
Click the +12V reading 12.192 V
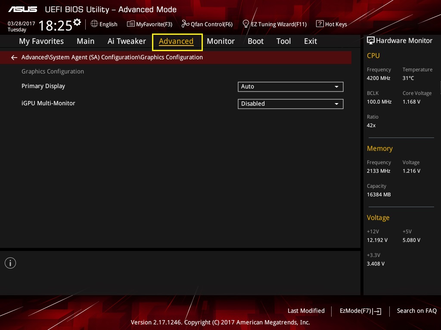pos(377,240)
